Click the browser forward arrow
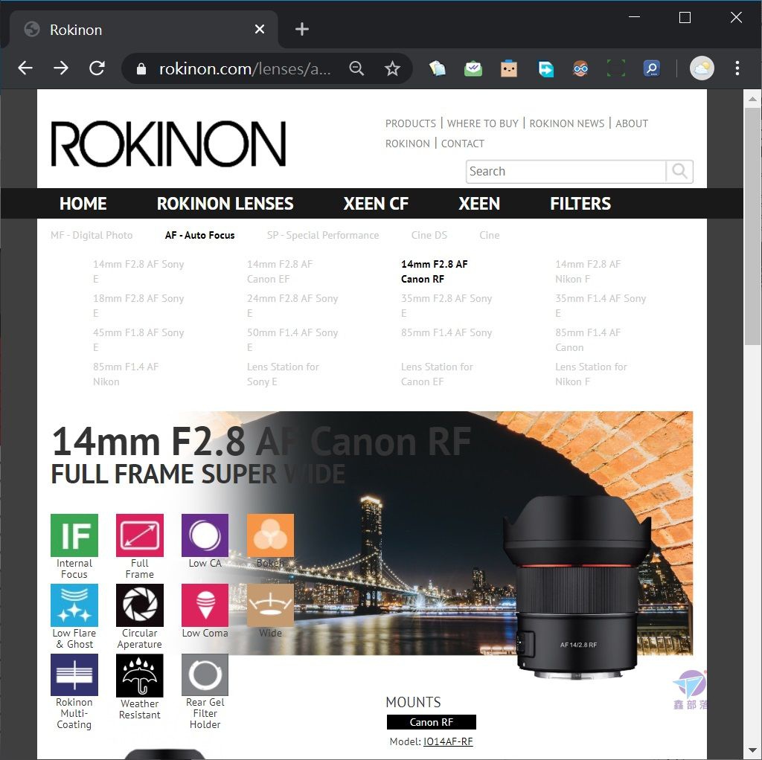The image size is (762, 760). coord(61,68)
